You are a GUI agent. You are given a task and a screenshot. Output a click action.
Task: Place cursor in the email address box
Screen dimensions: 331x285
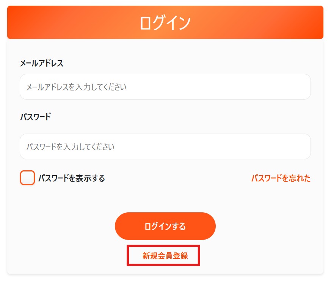click(165, 87)
